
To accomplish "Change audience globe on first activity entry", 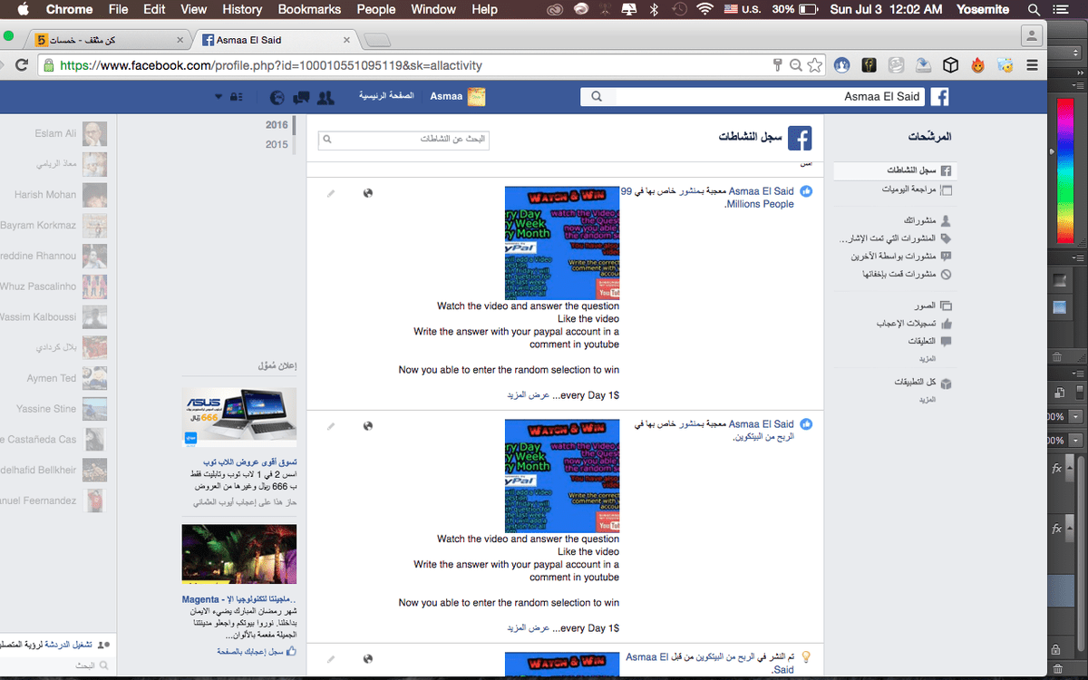I will (367, 193).
